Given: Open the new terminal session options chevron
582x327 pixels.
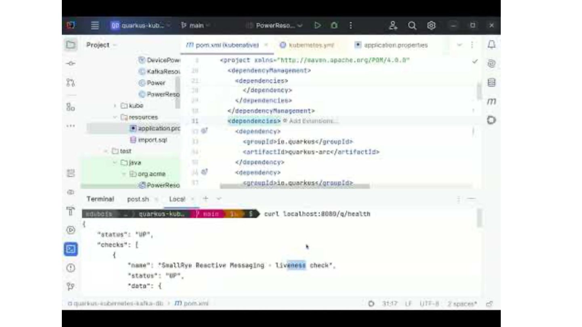Looking at the screenshot, I should (x=219, y=199).
